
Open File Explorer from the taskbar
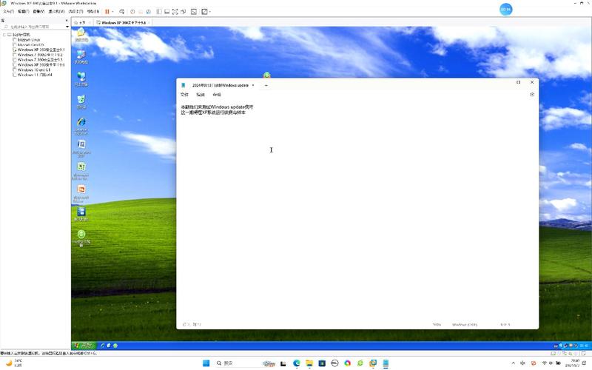pyautogui.click(x=309, y=363)
